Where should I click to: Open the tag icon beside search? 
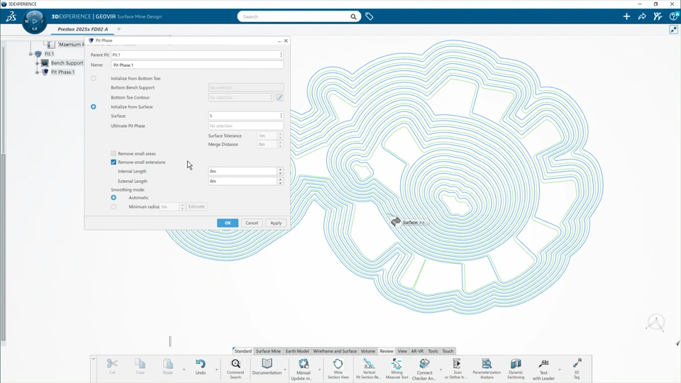tap(369, 16)
